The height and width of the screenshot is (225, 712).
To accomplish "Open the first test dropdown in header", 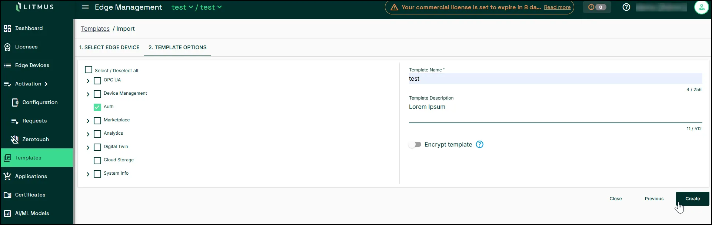I will (183, 7).
